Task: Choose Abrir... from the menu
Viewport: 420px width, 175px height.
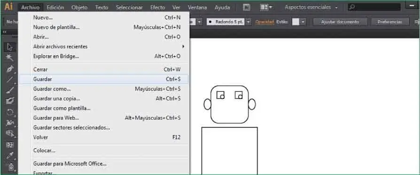Action: (103, 37)
